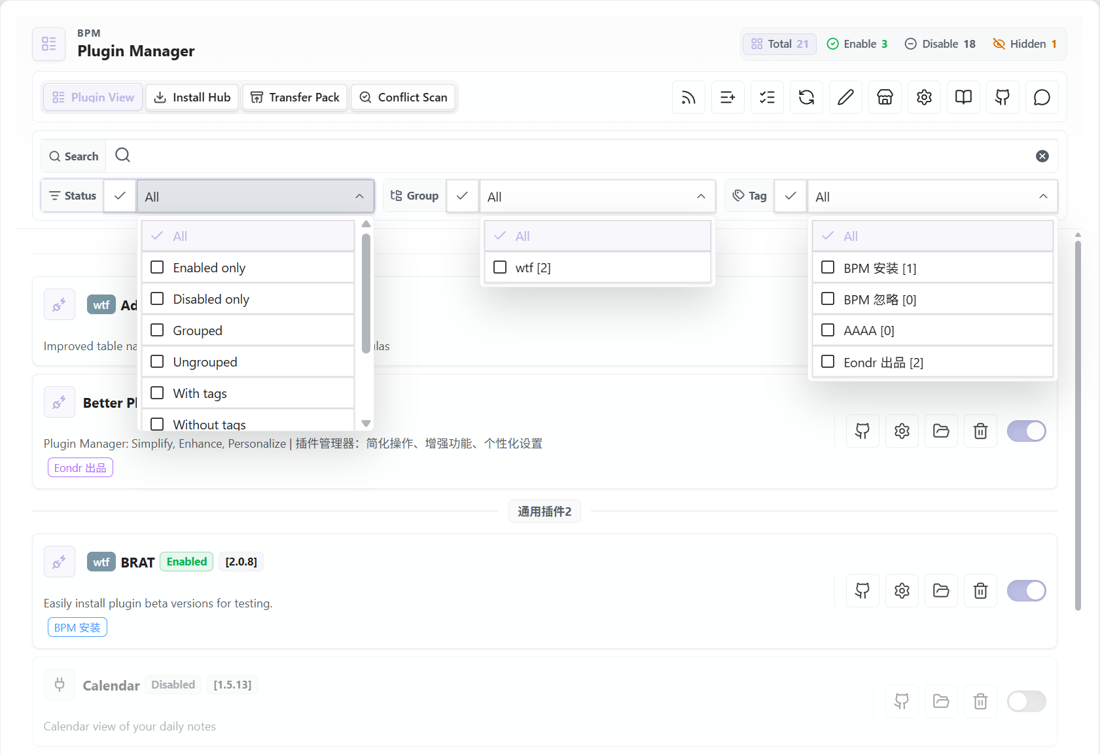1100x754 pixels.
Task: Click the Group filter checkmark button
Action: point(462,196)
